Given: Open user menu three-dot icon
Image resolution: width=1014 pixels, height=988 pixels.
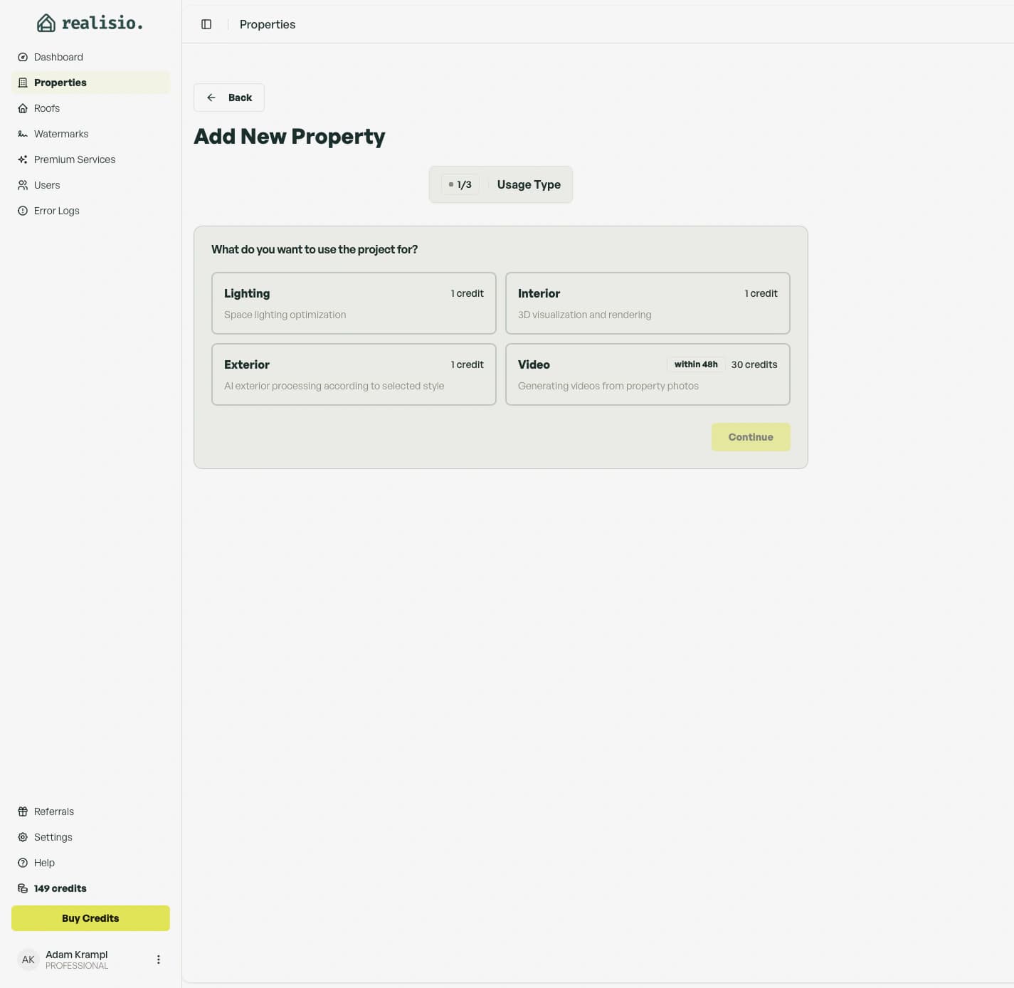Looking at the screenshot, I should click(159, 960).
